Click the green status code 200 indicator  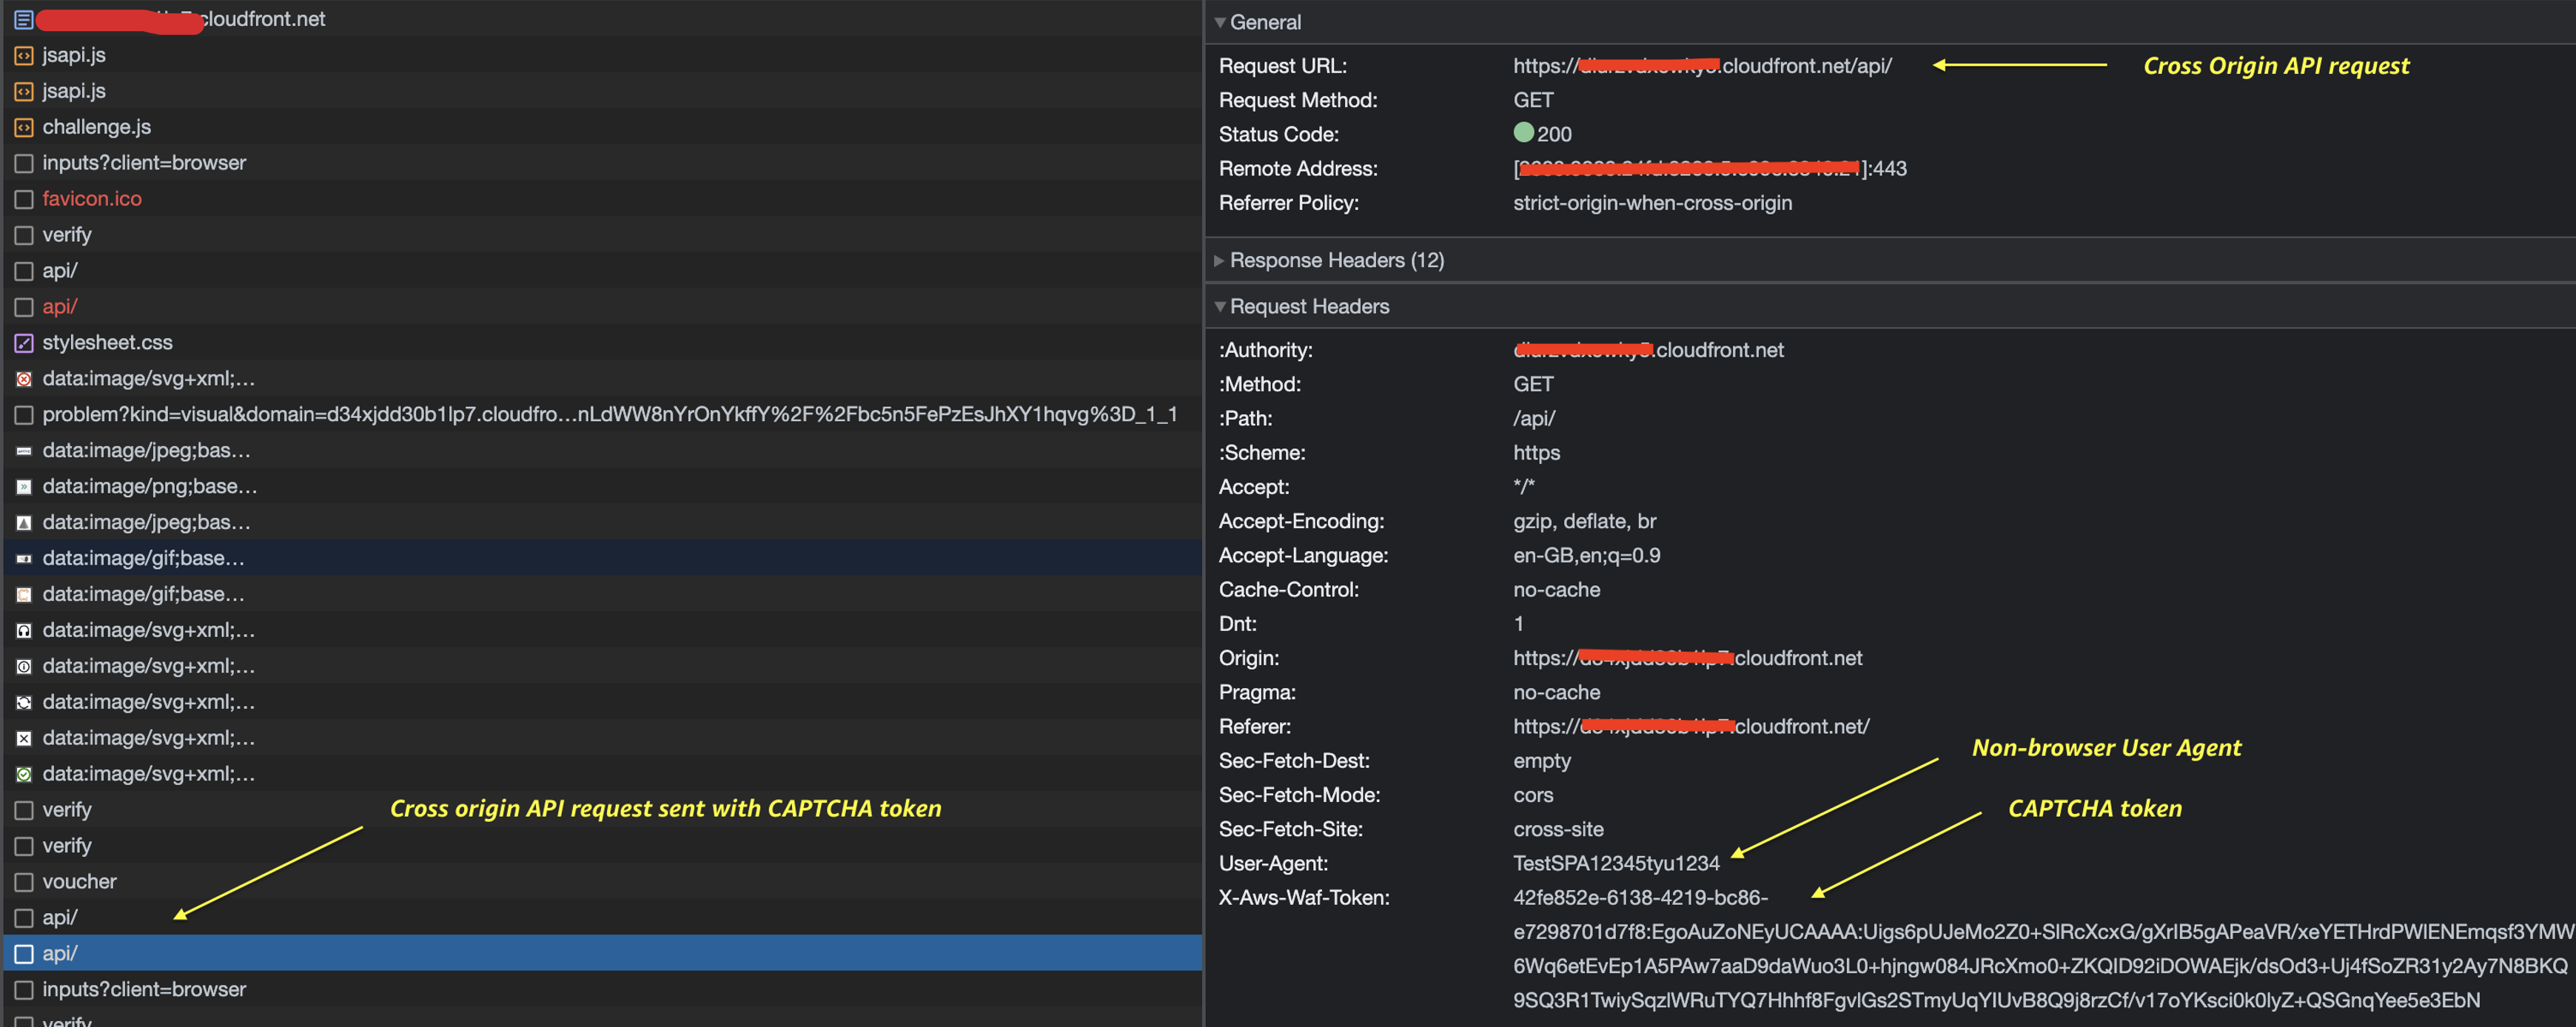(x=1523, y=133)
